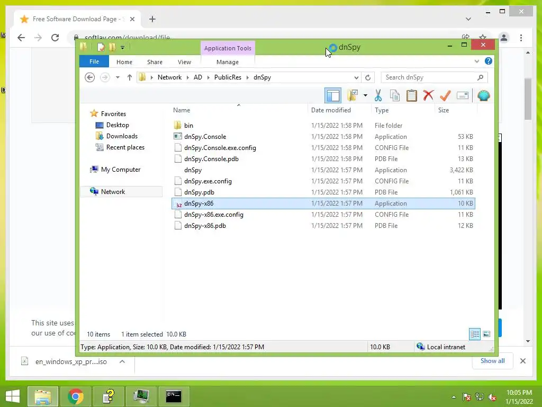Open download options arrow for en_windows_xp iso
542x407 pixels.
[x=122, y=361]
